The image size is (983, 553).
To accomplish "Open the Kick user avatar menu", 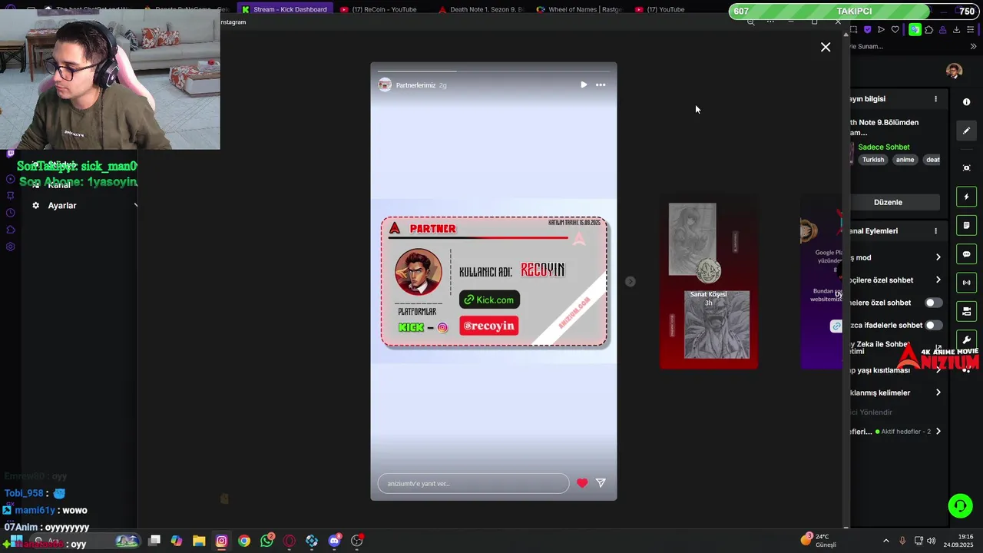I will (954, 71).
